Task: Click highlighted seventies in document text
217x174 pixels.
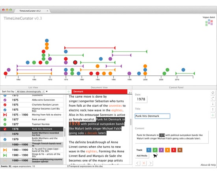Action: (x=115, y=106)
